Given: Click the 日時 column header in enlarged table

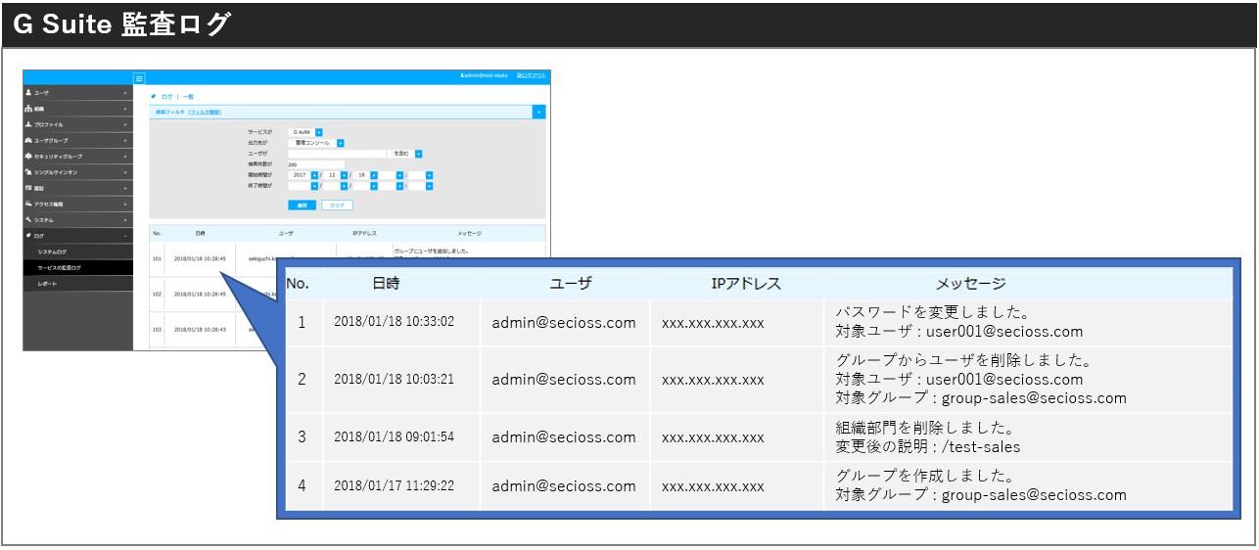Looking at the screenshot, I should 386,283.
